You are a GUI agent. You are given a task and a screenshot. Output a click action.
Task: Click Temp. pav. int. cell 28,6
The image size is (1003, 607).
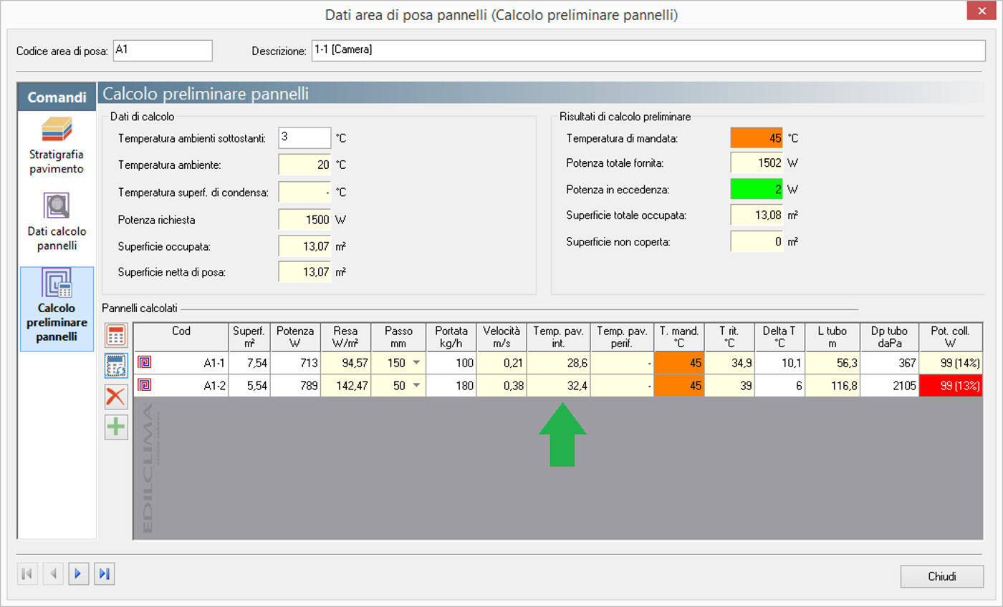pyautogui.click(x=558, y=364)
